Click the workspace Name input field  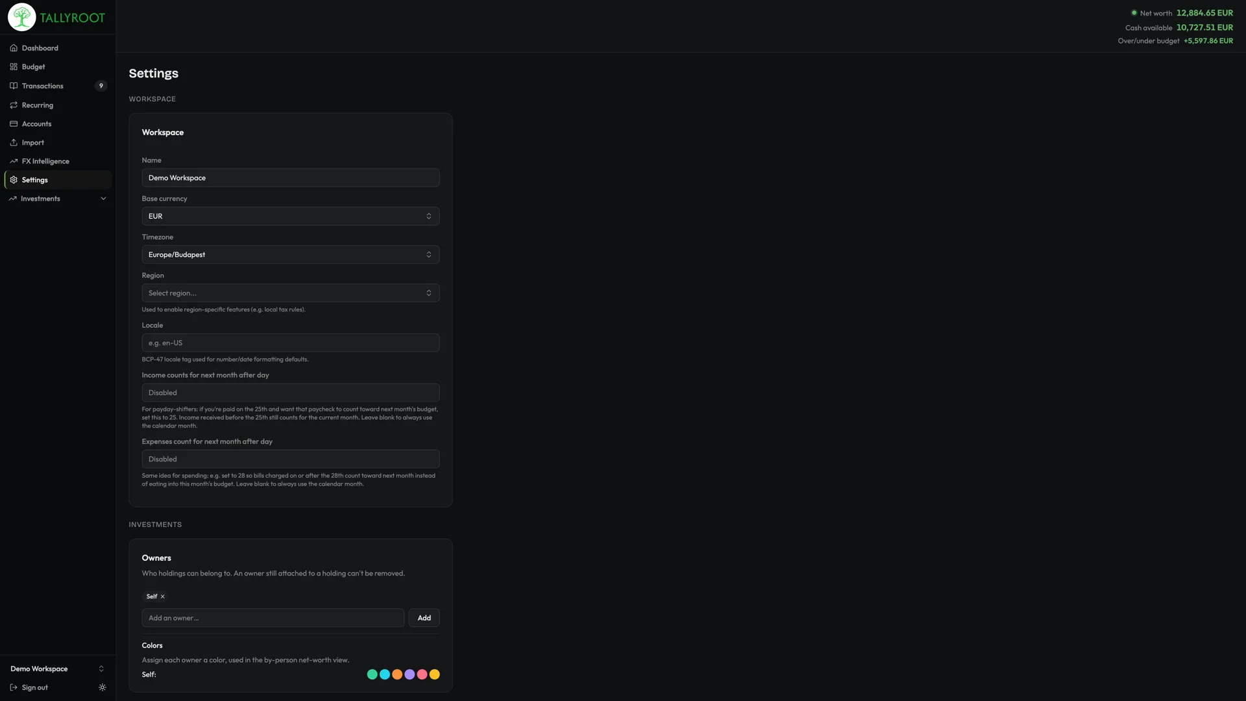[291, 178]
